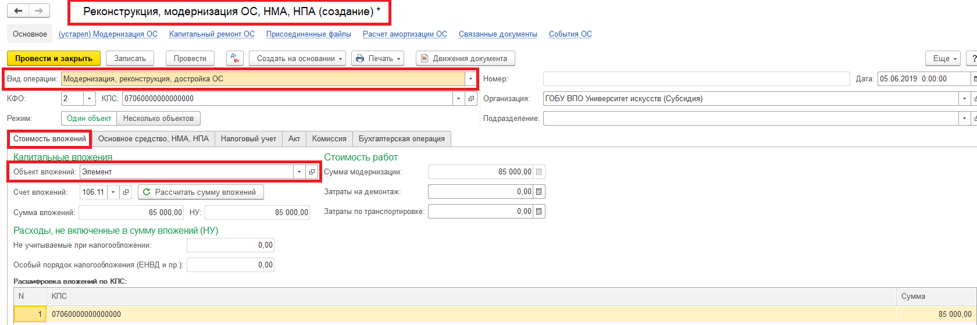Image resolution: width=977 pixels, height=325 pixels.
Task: Open the Бухгалтерская операция tab
Action: click(x=401, y=139)
